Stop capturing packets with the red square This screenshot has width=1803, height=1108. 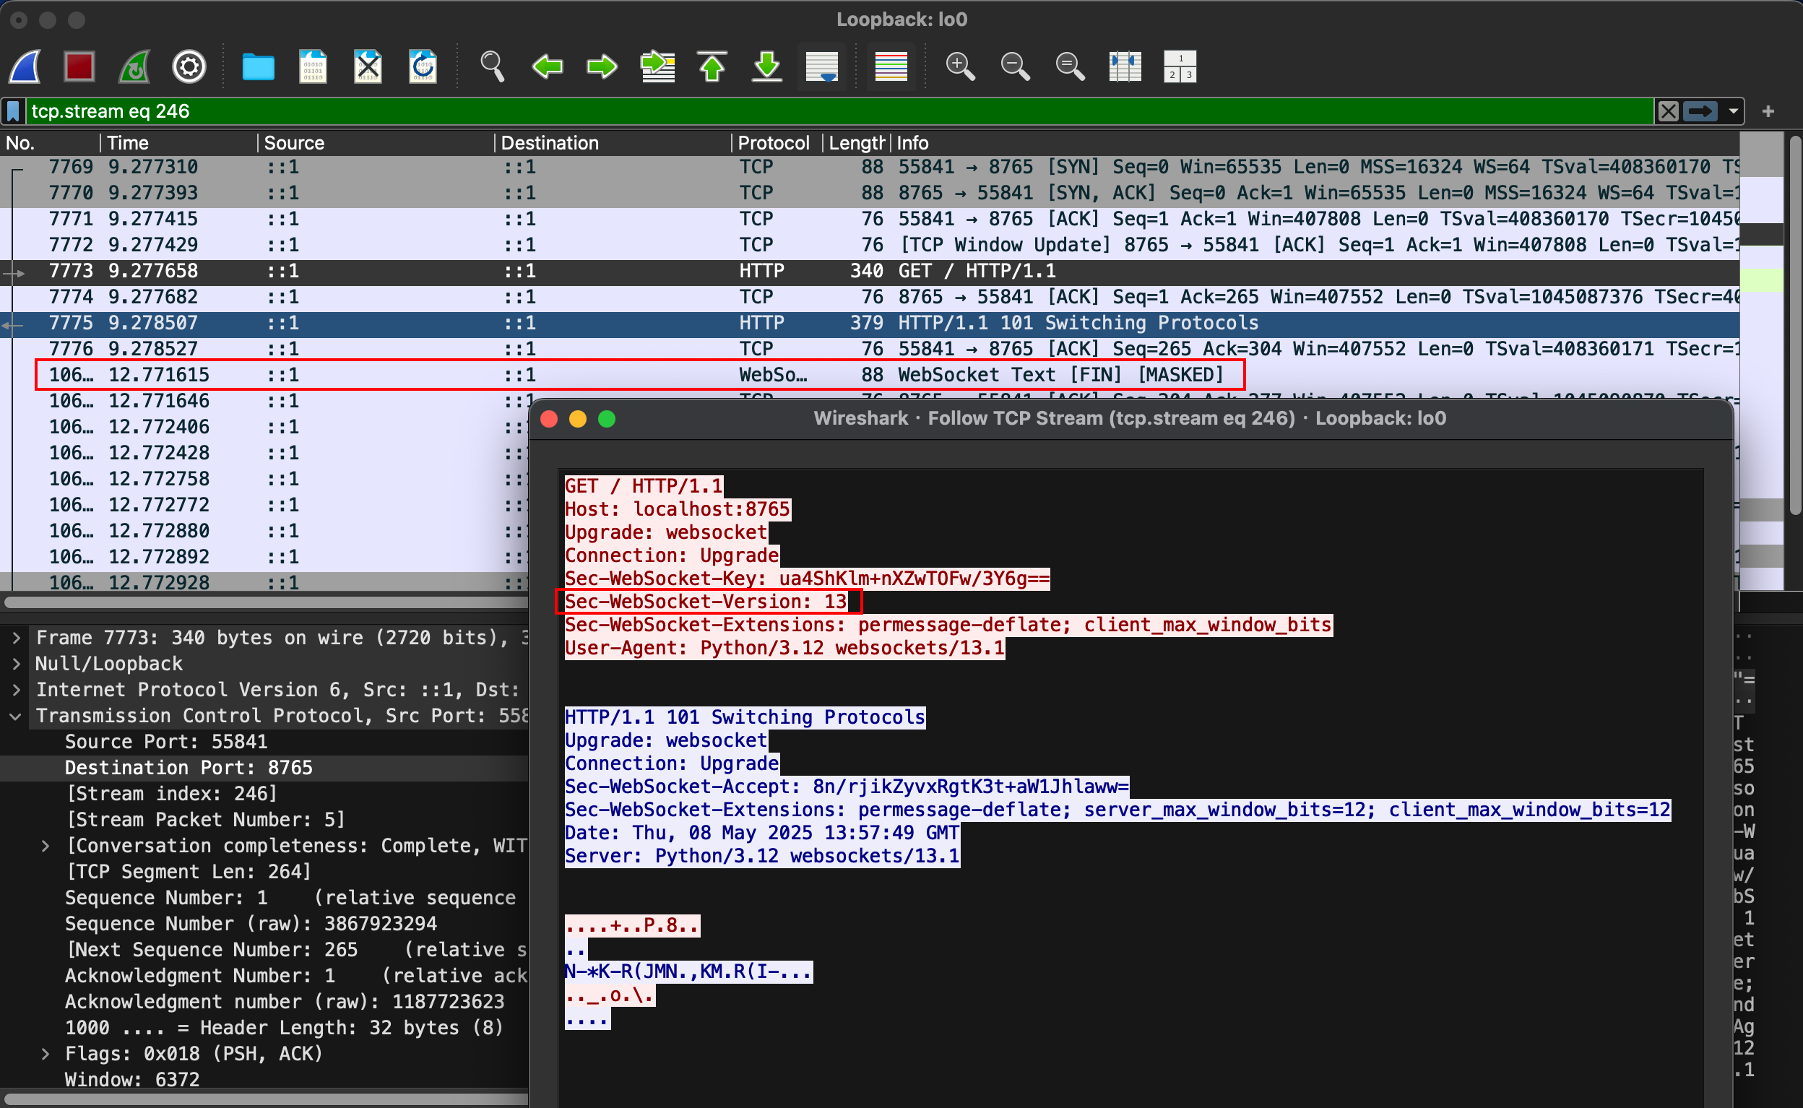pos(79,66)
